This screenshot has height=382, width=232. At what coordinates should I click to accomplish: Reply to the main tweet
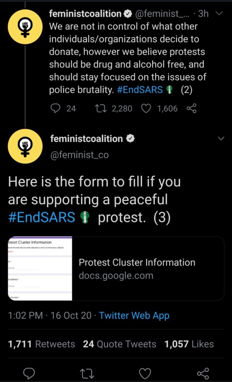(29, 372)
